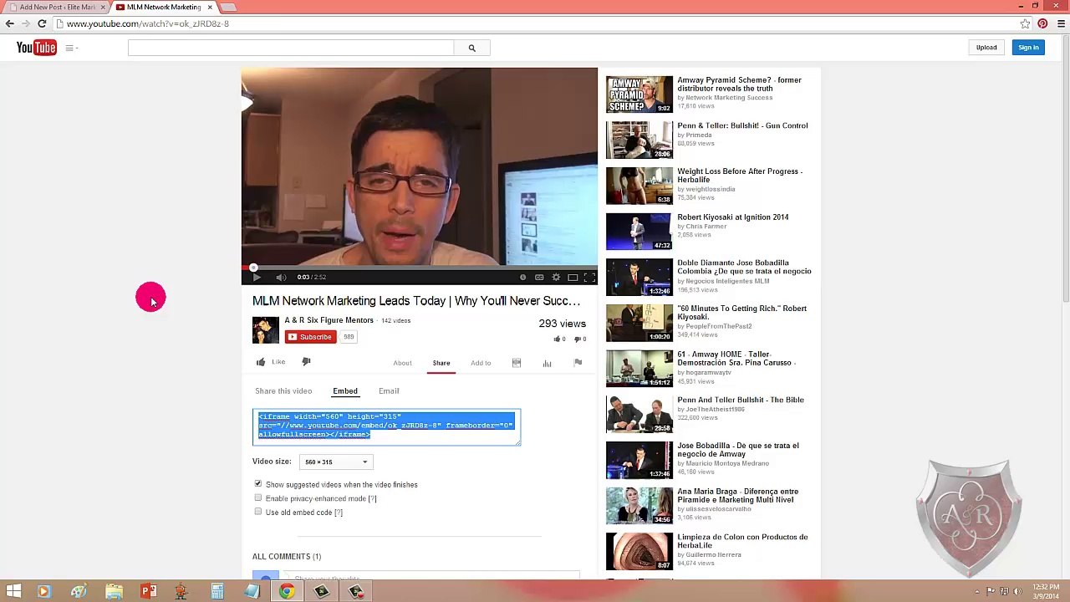Open the transcript icon beside Add to
1070x602 pixels.
pos(517,363)
